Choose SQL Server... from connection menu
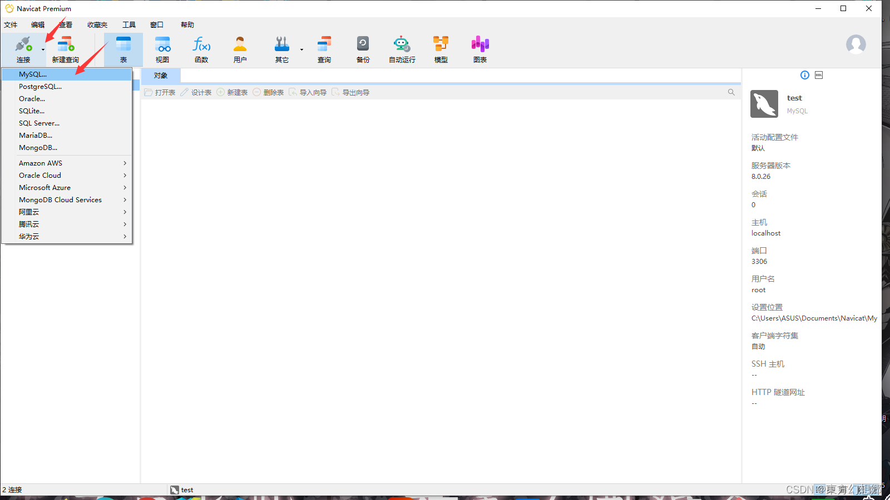890x500 pixels. click(67, 123)
